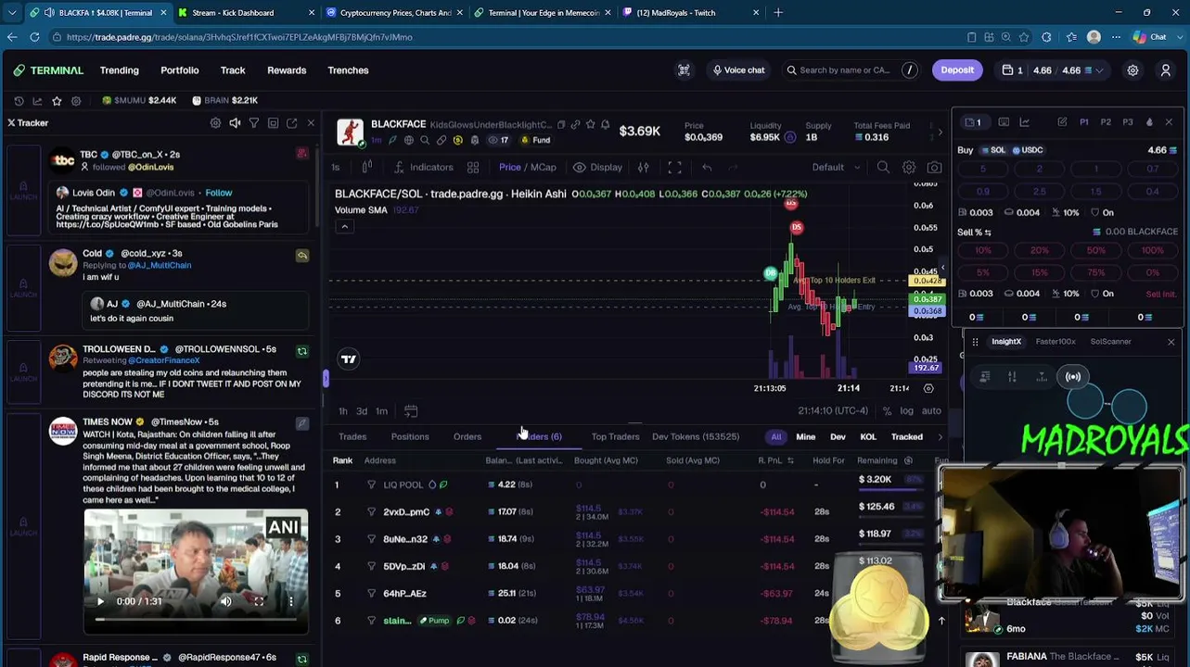Open the candle style selector
Viewport: 1190px width, 667px height.
click(367, 168)
